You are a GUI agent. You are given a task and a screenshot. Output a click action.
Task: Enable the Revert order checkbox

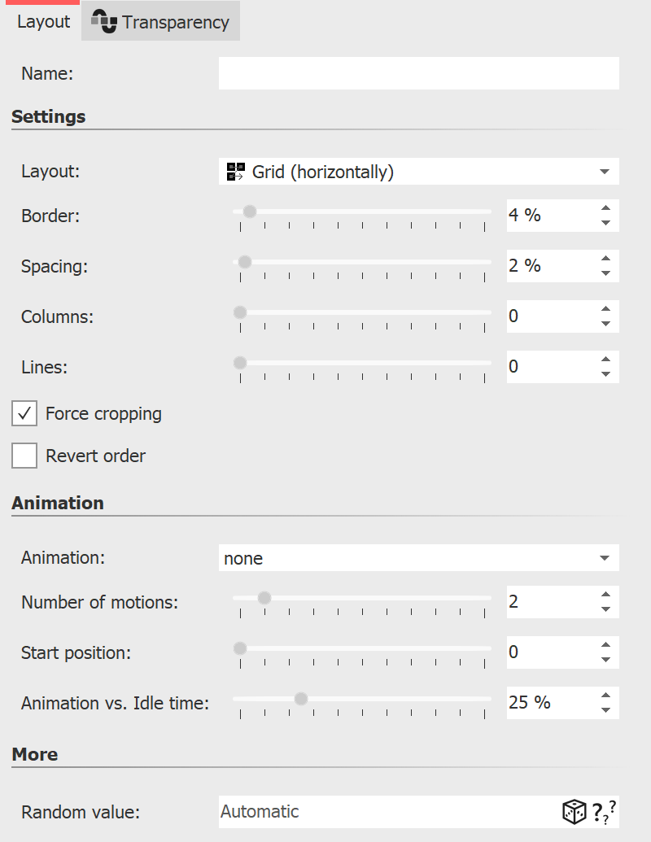(x=24, y=456)
